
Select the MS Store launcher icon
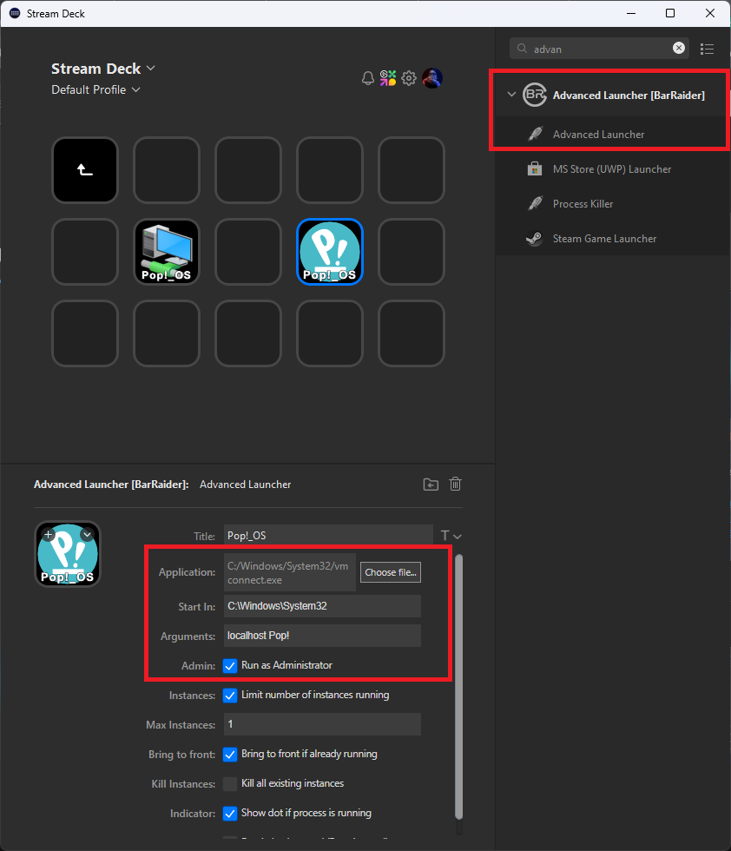[x=535, y=168]
